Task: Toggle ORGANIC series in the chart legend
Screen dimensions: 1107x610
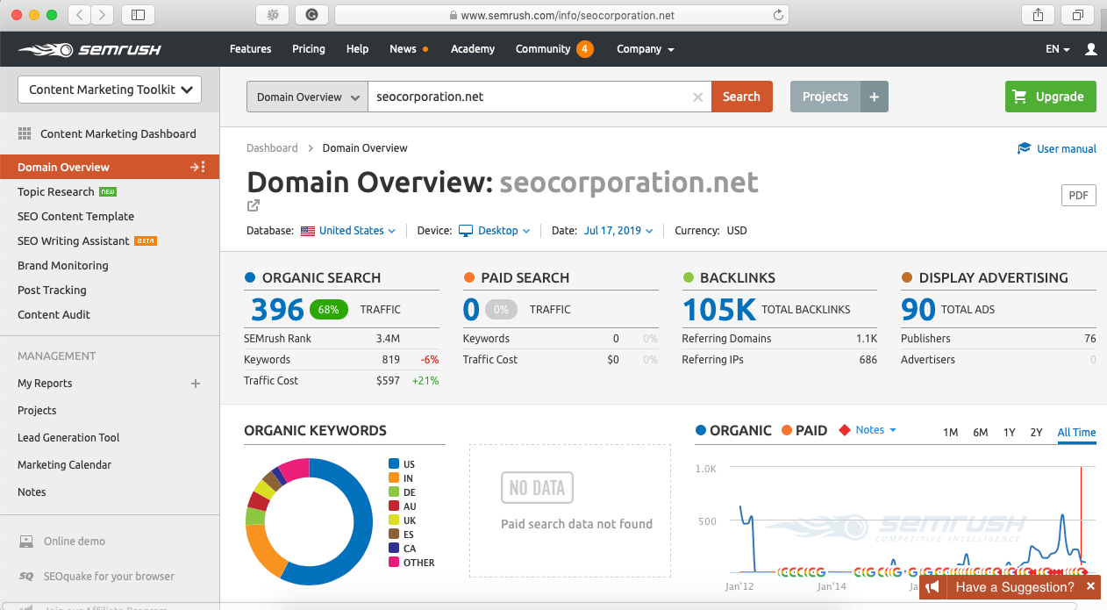Action: click(733, 431)
